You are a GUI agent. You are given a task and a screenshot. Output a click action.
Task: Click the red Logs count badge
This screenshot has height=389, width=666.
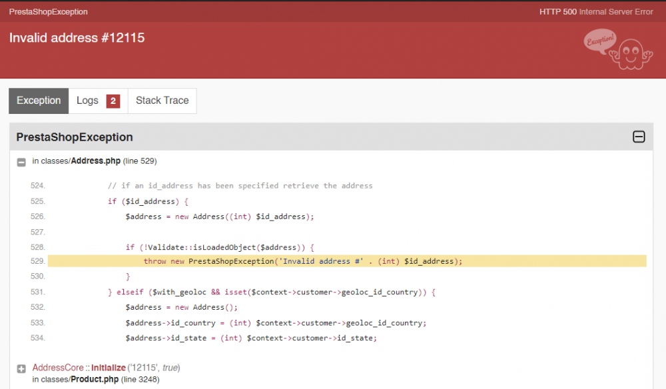coord(113,101)
